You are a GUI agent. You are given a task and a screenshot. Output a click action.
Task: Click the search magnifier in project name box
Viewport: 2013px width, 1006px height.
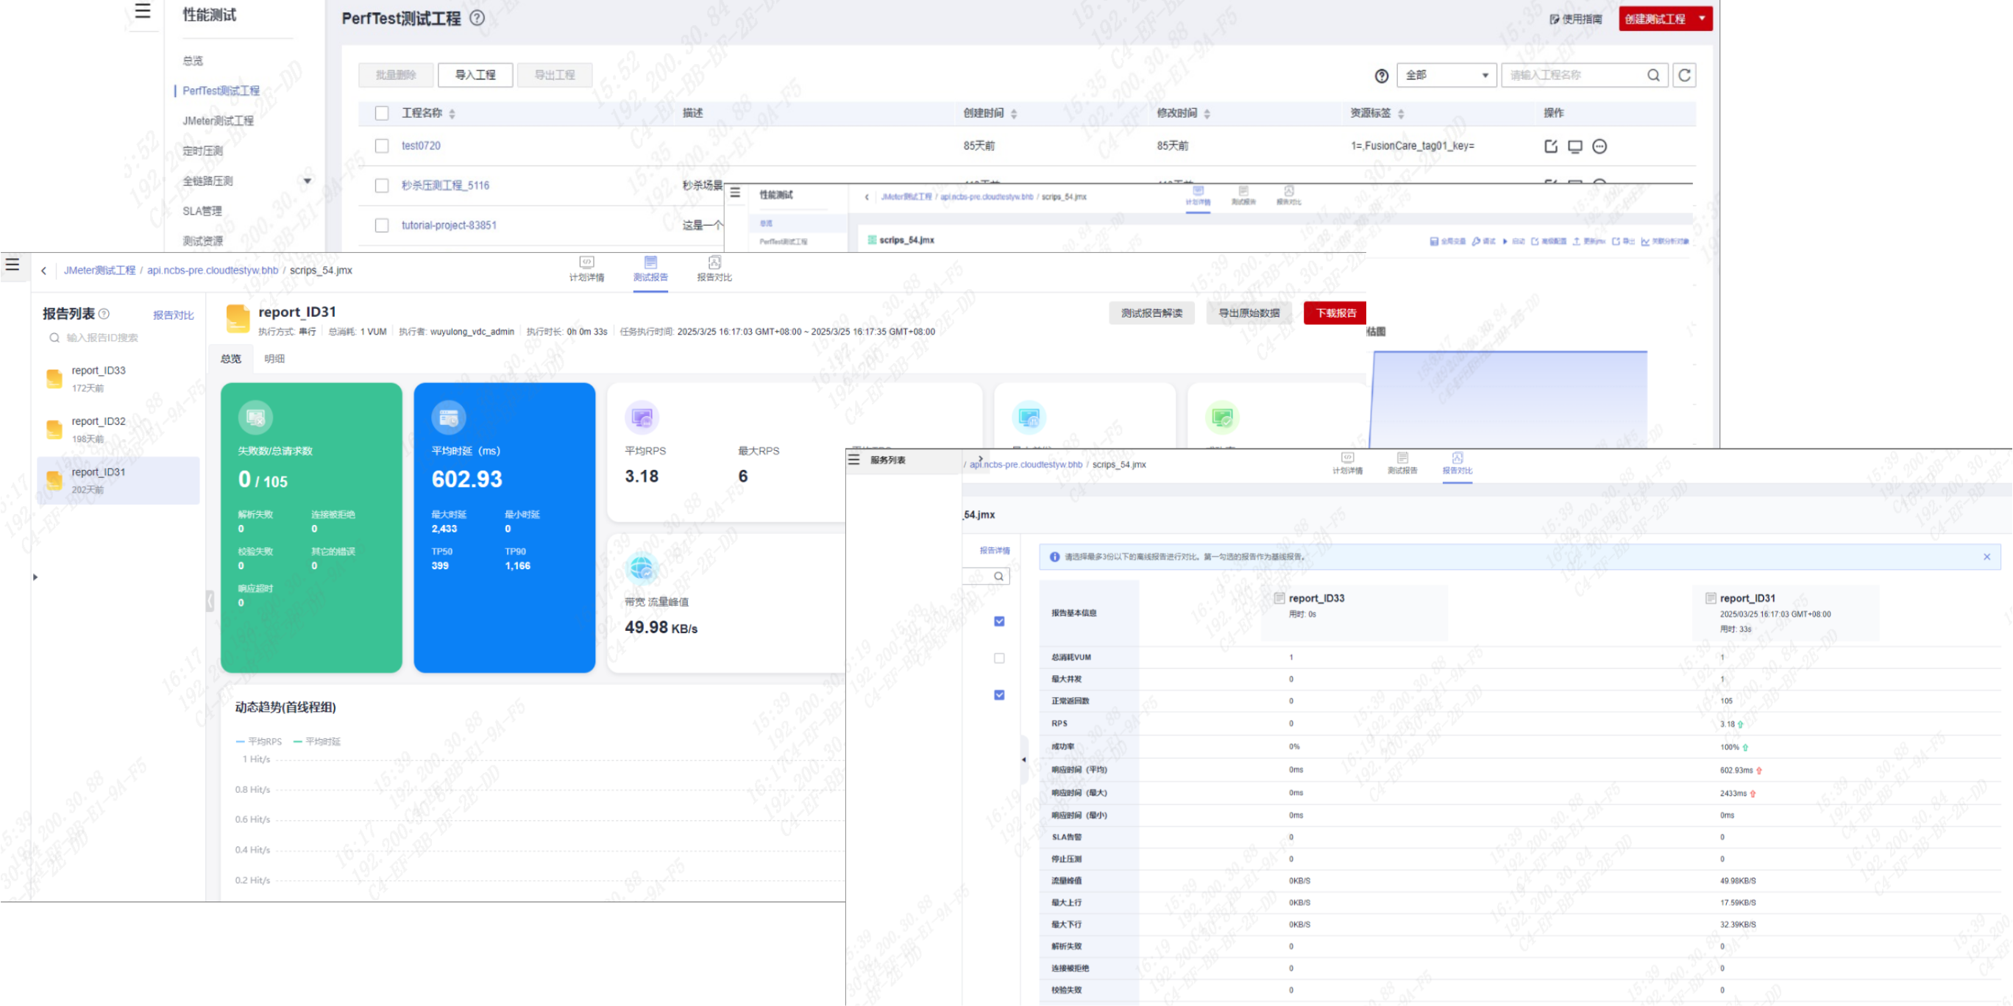[x=1653, y=75]
